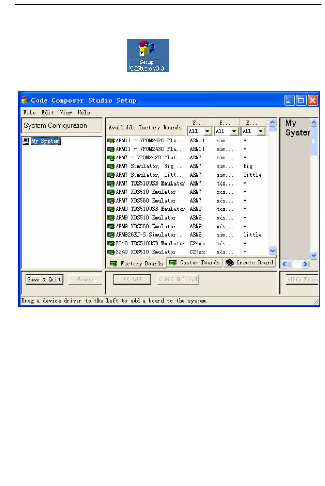Click the My System pane scroll up arrow
The width and height of the screenshot is (325, 486).
(314, 122)
